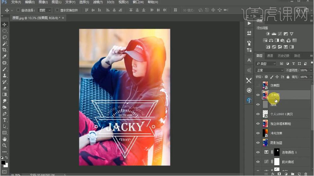Screen dimensions: 314x176
Task: Select the Rectangle shape tool
Action: click(x=4, y=133)
